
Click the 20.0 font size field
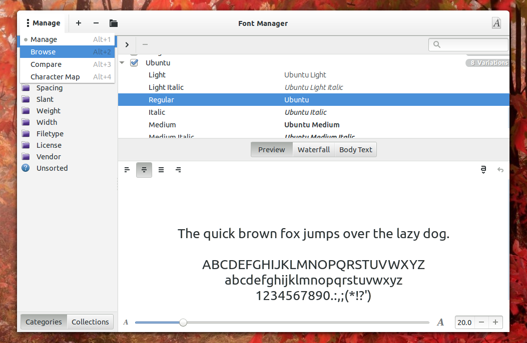pos(464,322)
